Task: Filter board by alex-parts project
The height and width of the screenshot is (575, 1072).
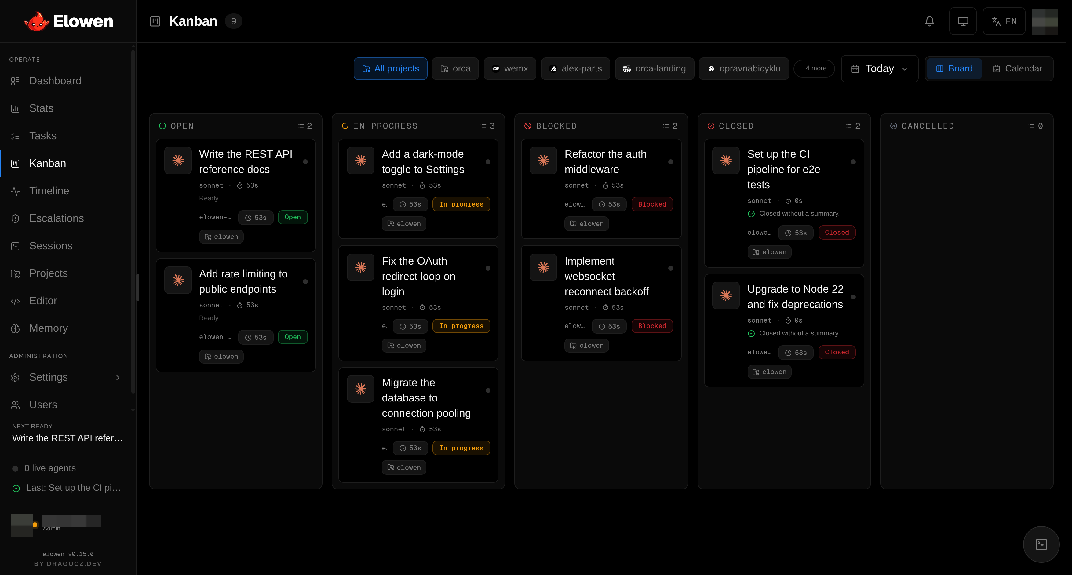Action: [x=575, y=69]
